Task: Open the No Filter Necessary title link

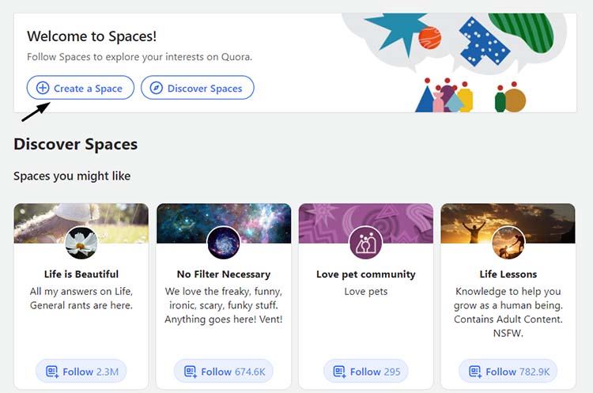Action: coord(224,274)
